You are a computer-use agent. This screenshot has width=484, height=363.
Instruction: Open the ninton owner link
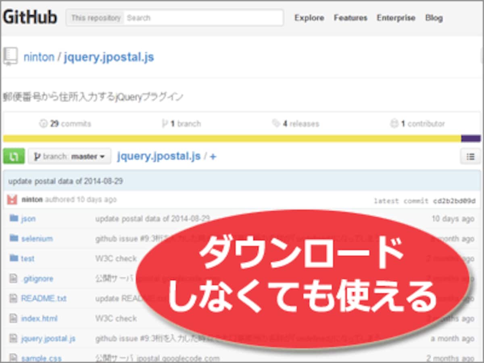point(39,57)
